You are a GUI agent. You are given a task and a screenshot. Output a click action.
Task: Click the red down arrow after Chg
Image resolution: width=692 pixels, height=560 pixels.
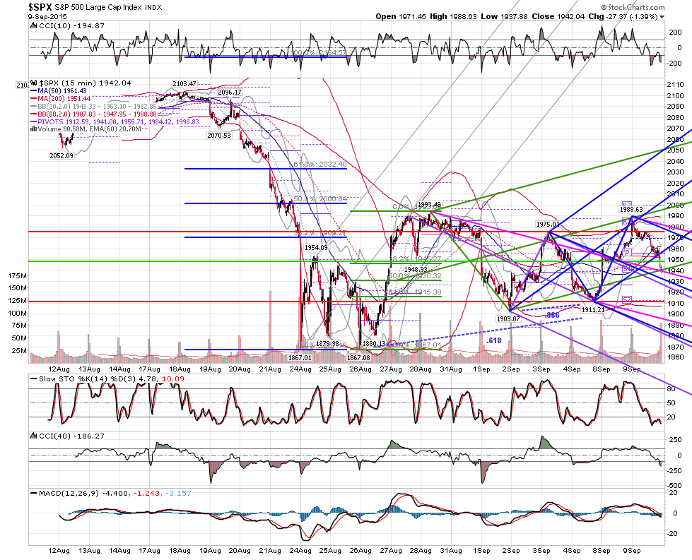[662, 17]
